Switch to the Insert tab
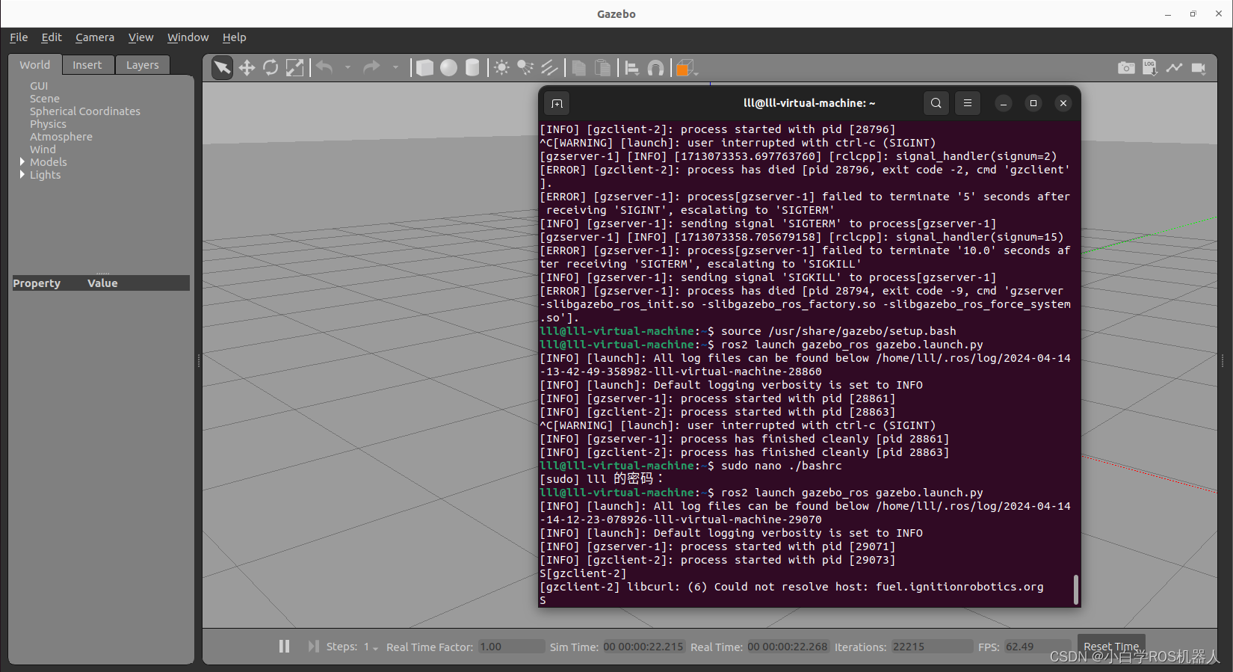 [x=87, y=65]
